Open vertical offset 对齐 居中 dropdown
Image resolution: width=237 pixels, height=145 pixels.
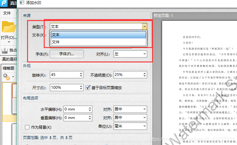pos(130,118)
